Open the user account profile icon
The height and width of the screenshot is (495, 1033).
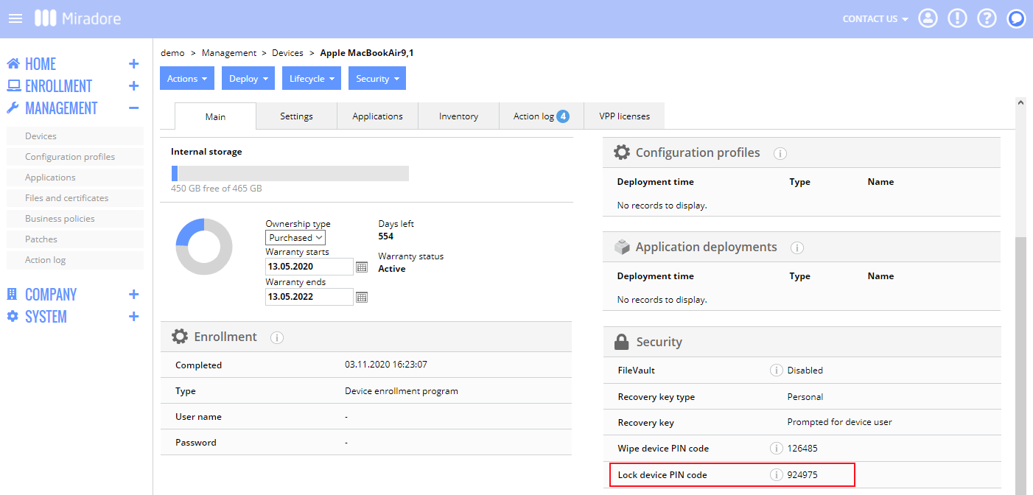[x=928, y=18]
